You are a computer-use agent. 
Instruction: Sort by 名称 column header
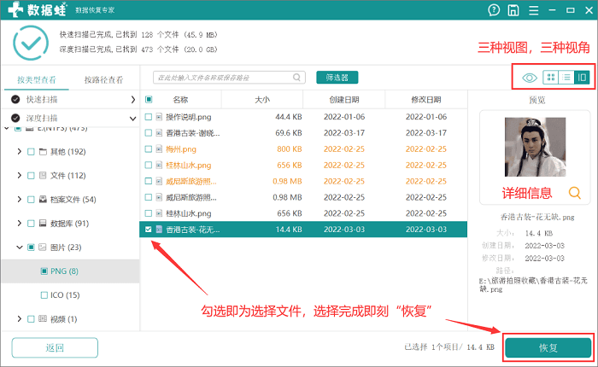coord(180,100)
